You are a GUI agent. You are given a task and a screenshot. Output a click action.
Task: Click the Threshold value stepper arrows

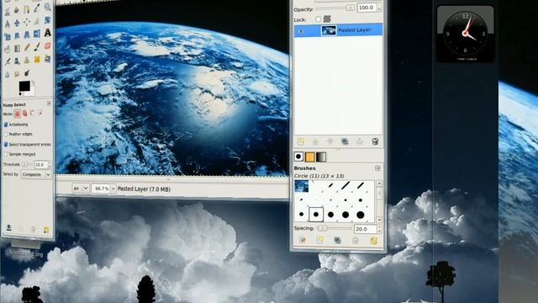click(x=50, y=165)
